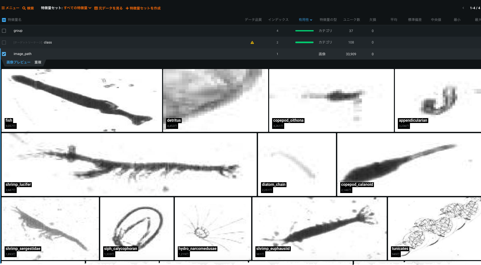
Task: Uncheck the image_path checkbox
Action: coord(4,54)
